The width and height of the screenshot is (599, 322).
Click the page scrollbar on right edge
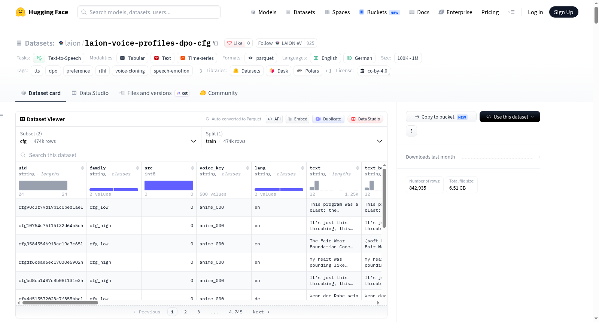(x=596, y=15)
